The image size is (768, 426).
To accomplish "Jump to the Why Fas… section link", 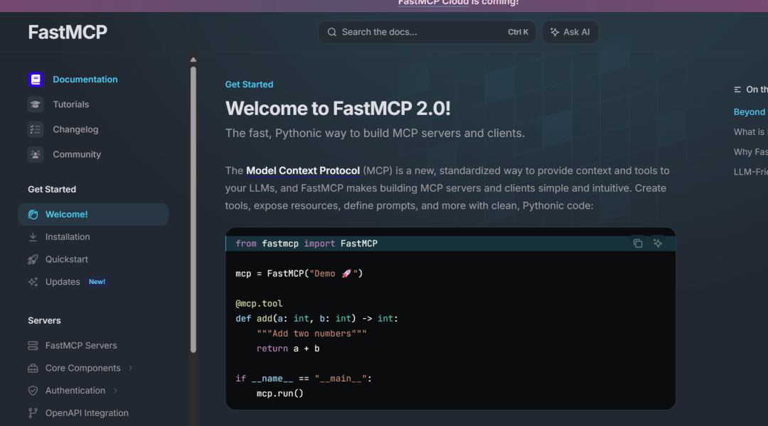I will point(750,152).
